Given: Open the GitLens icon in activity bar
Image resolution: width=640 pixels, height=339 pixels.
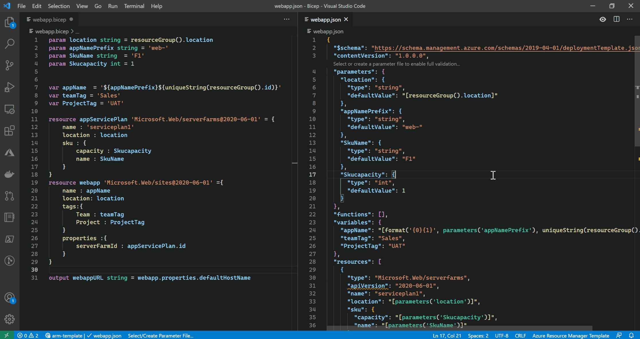Looking at the screenshot, I should tap(9, 261).
